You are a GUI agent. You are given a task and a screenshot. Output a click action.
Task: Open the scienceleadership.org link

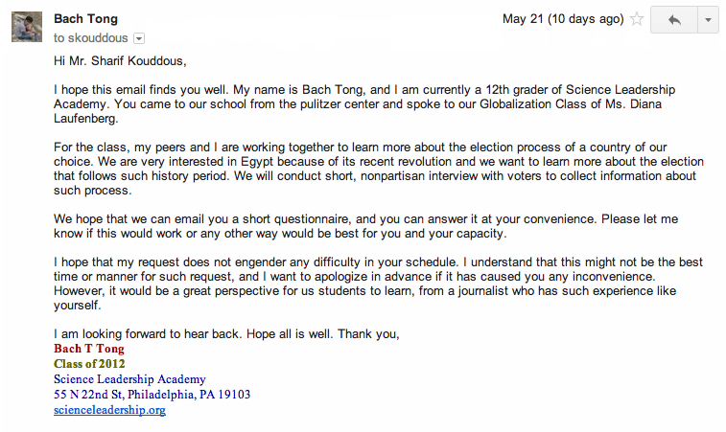coord(109,410)
